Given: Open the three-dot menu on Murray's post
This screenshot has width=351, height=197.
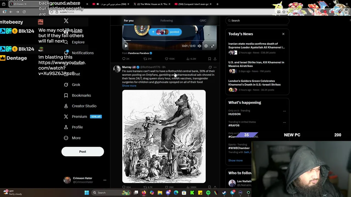Looking at the screenshot, I should tap(215, 67).
